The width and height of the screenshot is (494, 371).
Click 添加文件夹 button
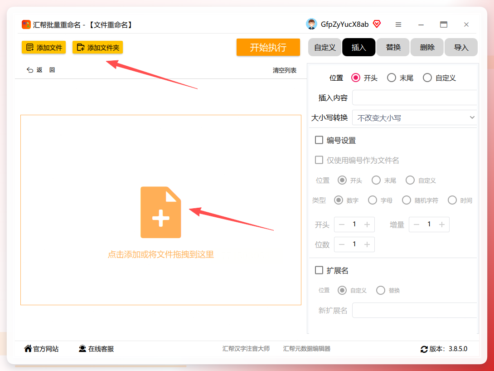(97, 47)
